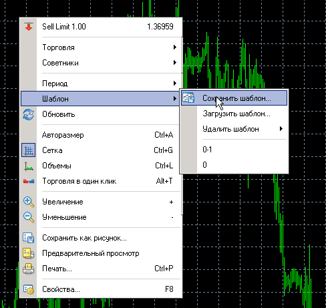Click the zoom-in magnifier icon
The image size is (326, 308).
point(29,202)
